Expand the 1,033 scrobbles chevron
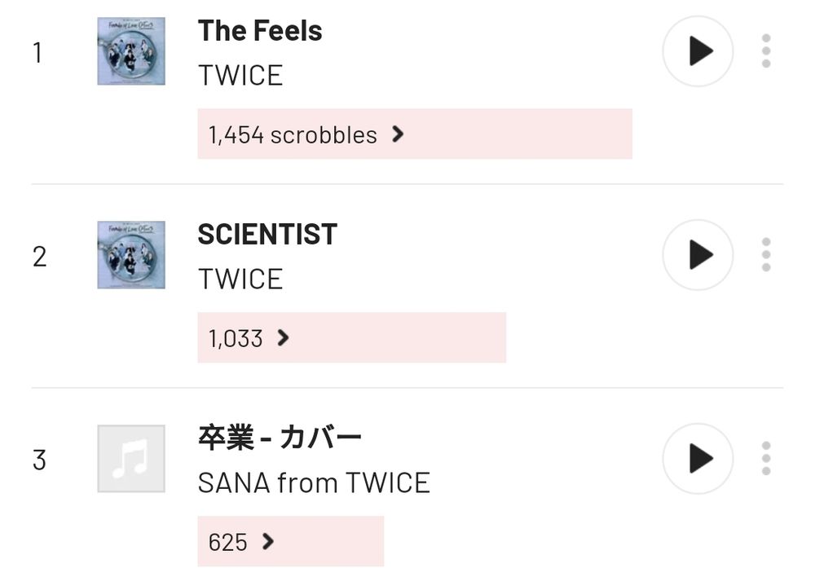Screen dimensions: 815x568 [283, 338]
